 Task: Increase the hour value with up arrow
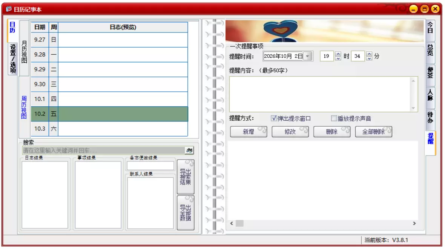click(x=338, y=54)
